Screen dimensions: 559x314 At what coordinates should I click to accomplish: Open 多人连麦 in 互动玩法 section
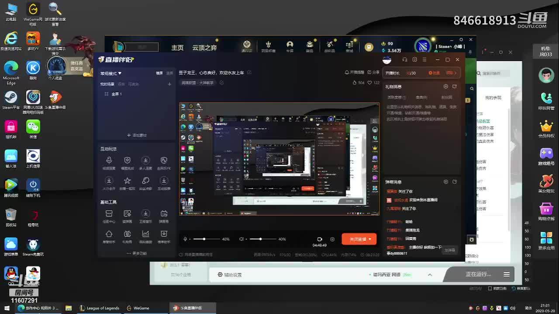(145, 163)
